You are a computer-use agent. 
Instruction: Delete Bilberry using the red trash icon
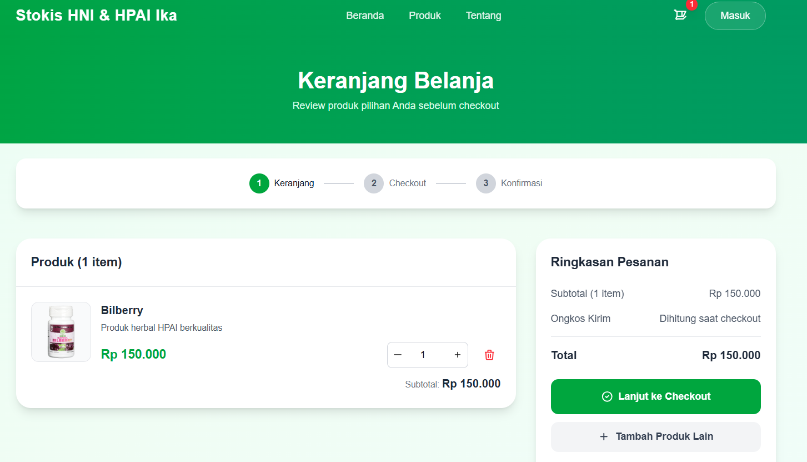coord(489,355)
